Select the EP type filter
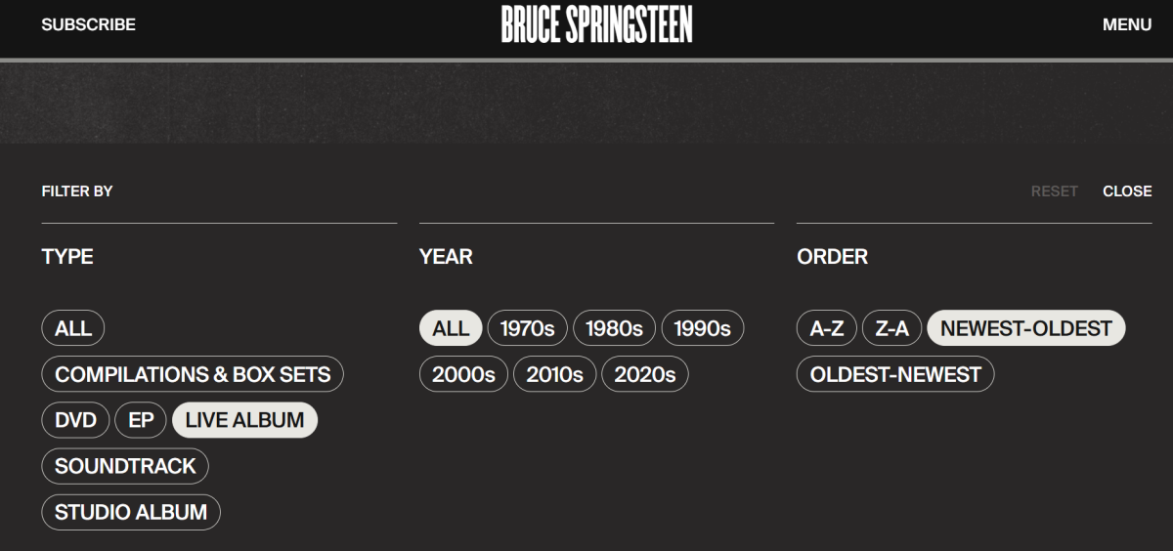Image resolution: width=1173 pixels, height=551 pixels. pos(141,420)
